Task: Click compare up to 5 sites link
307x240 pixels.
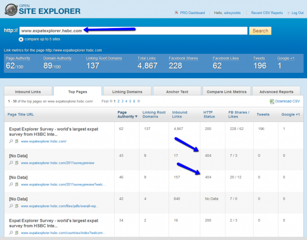Action: tap(43, 39)
